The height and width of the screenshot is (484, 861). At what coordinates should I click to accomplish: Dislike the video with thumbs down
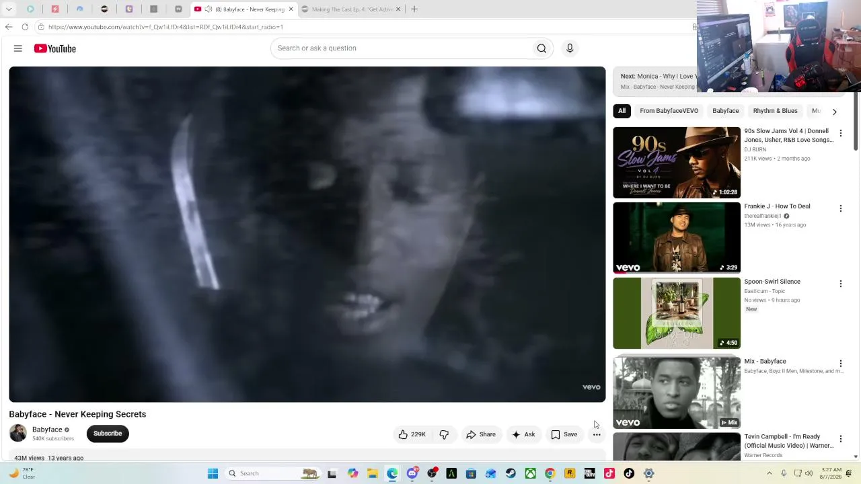[444, 434]
